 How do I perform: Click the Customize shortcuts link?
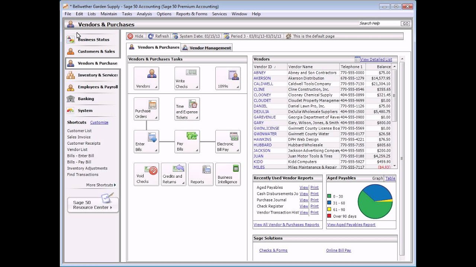99,122
